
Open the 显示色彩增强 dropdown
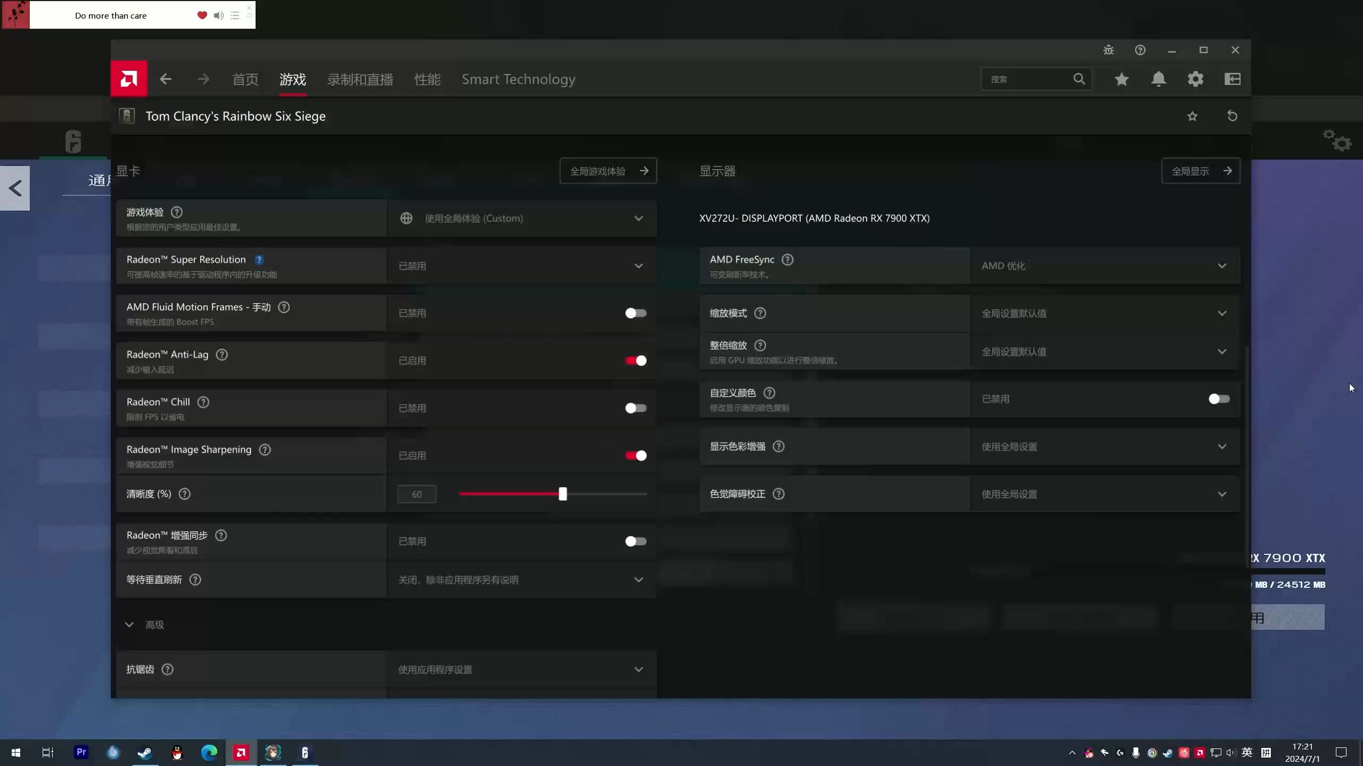tap(1105, 446)
